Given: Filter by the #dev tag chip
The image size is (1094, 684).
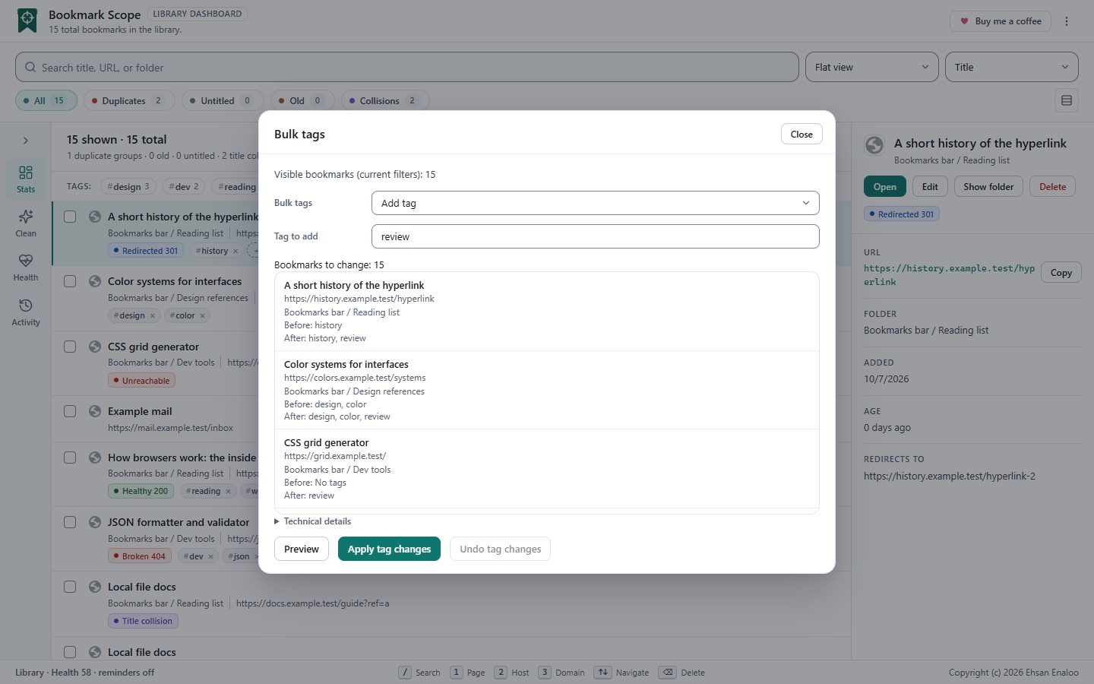Looking at the screenshot, I should coord(183,186).
